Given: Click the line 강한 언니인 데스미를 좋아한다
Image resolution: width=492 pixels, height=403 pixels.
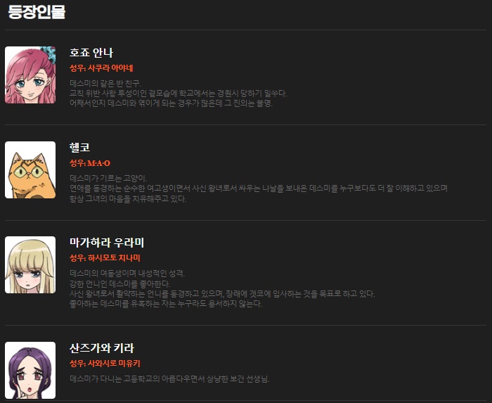Looking at the screenshot, I should tap(120, 284).
